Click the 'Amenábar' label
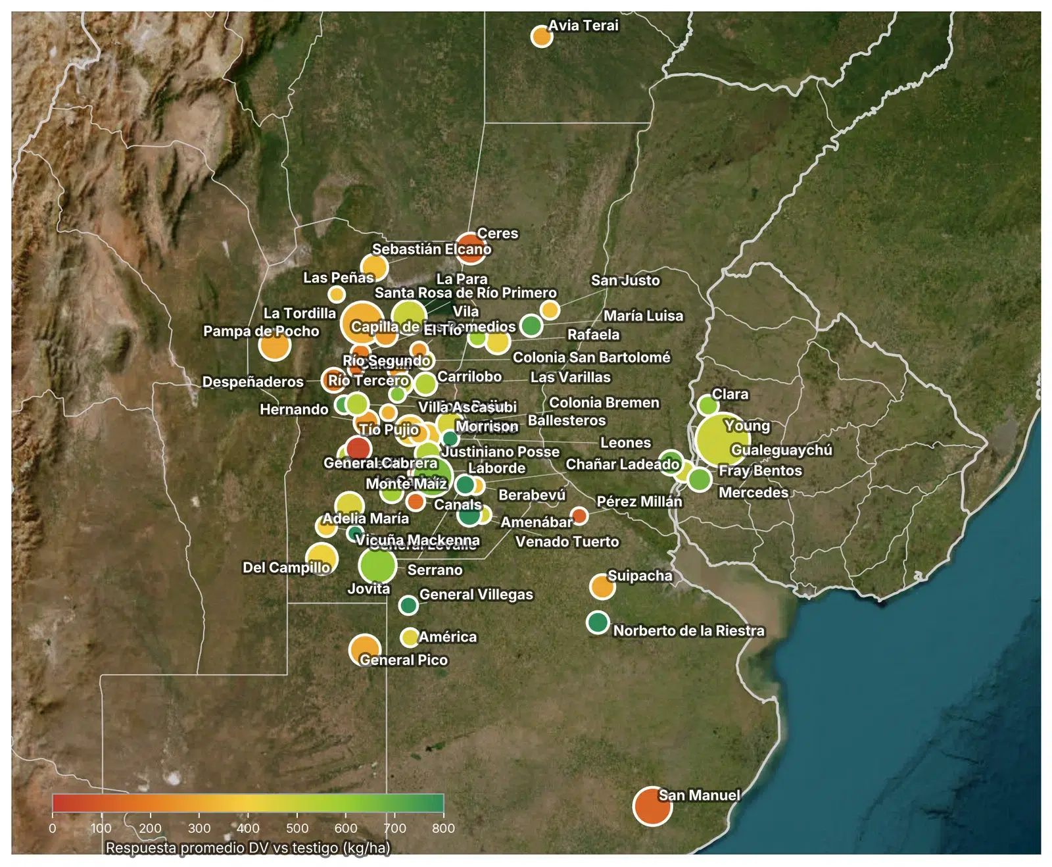The height and width of the screenshot is (867, 1052). (x=537, y=522)
